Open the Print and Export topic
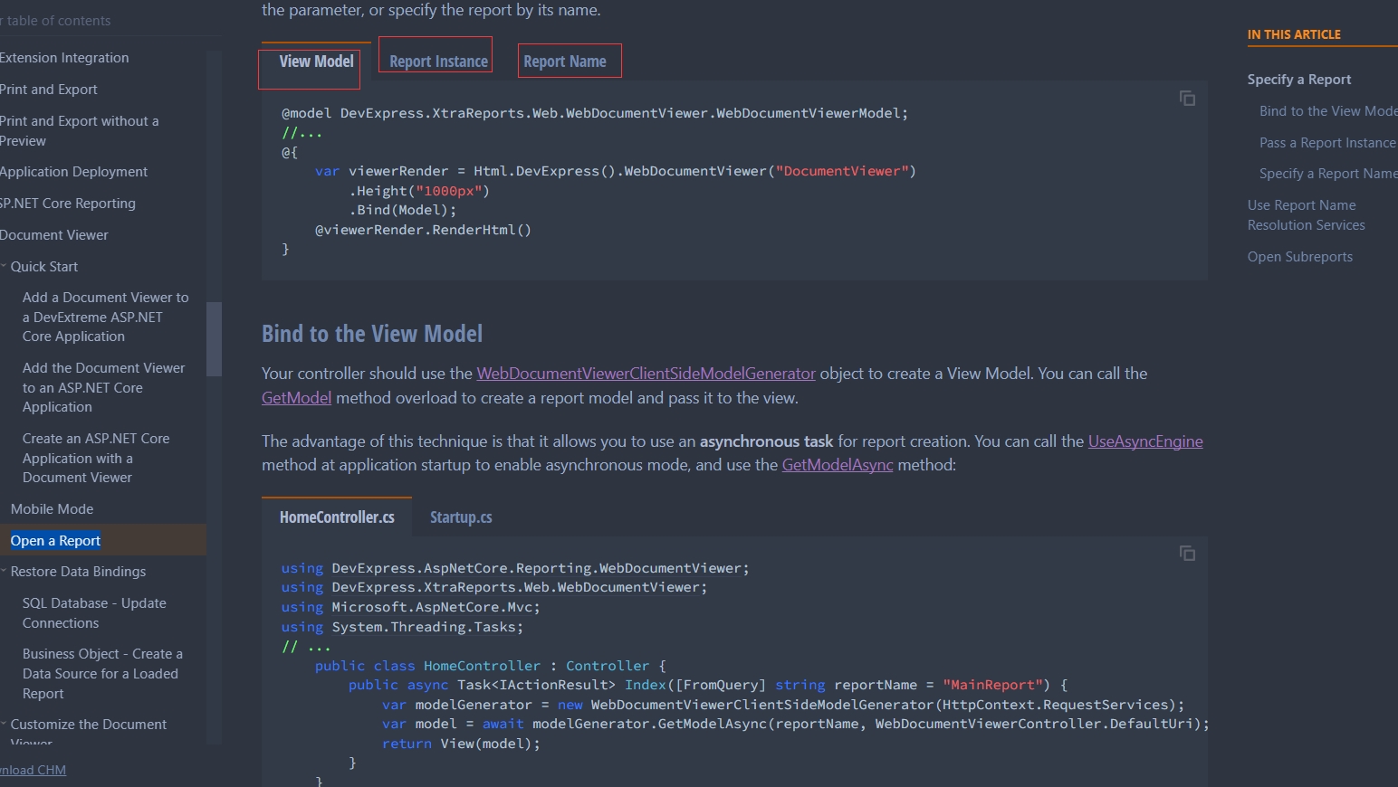Screen dimensions: 1398x787 coord(49,90)
